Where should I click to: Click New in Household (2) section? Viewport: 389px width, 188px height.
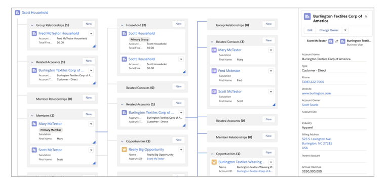coord(179,24)
